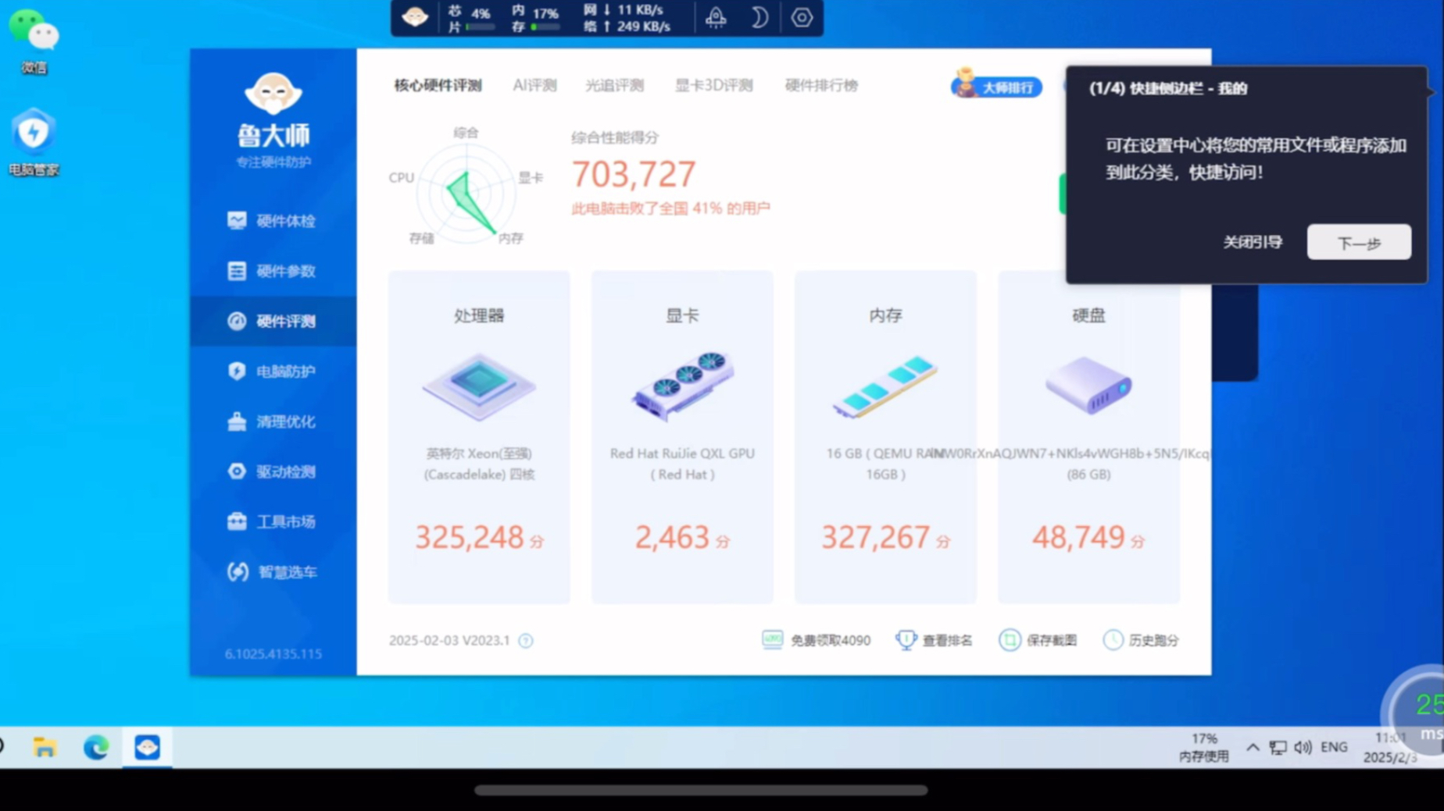
Task: Click the 鲁大师 taskbar icon
Action: tap(147, 747)
